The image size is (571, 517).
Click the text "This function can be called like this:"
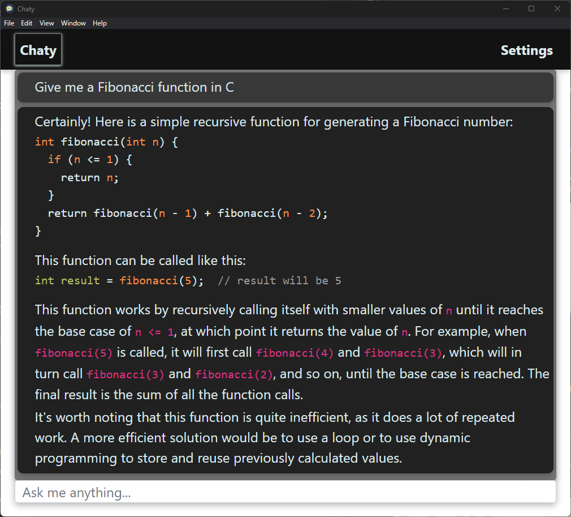[140, 260]
